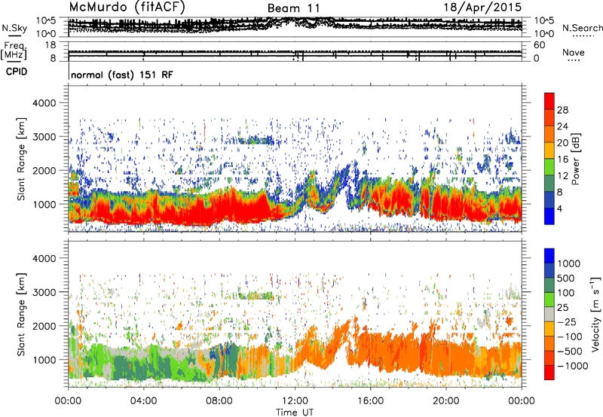Click the 20:00 time axis tick label
The height and width of the screenshot is (417, 603).
[x=446, y=401]
